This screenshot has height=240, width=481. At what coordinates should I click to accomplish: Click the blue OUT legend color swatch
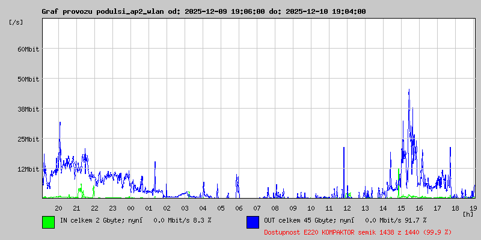click(x=253, y=222)
